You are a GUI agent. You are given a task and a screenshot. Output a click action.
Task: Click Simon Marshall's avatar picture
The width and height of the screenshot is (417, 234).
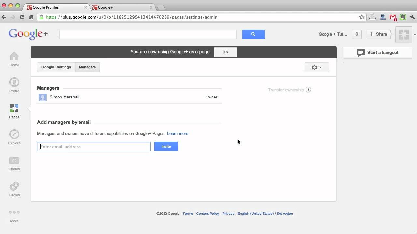[x=43, y=97]
